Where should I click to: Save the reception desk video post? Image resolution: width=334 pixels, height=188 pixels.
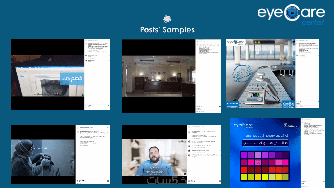pyautogui.click(x=220, y=106)
